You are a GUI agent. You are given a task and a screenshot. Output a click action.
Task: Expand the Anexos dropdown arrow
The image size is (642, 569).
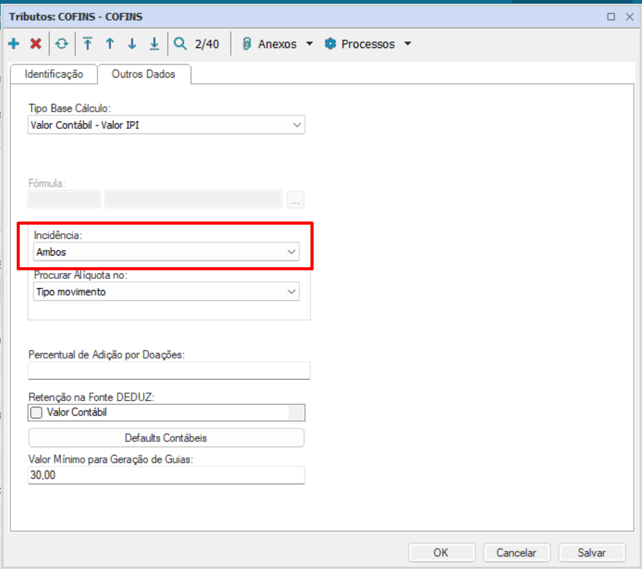pos(309,44)
